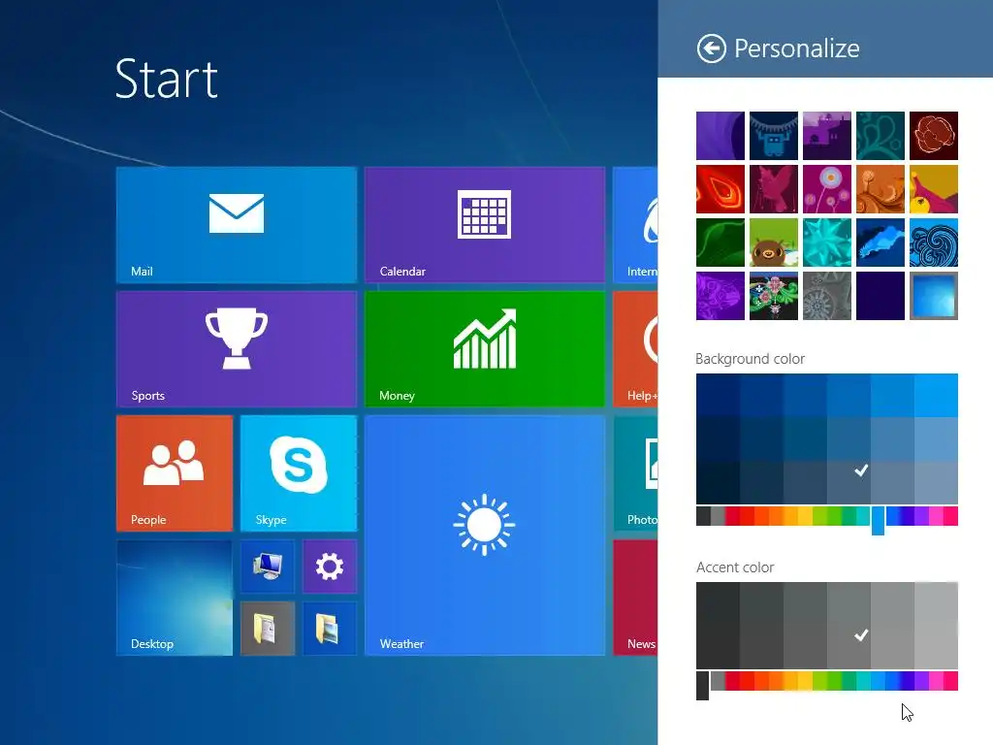Screen dimensions: 993x745
Task: Pick the green leaf background thumbnail
Action: [721, 243]
